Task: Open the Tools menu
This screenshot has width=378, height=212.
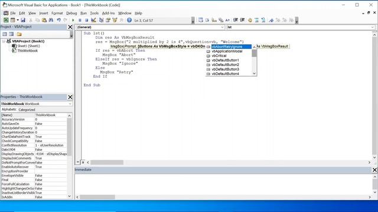Action: click(x=94, y=13)
